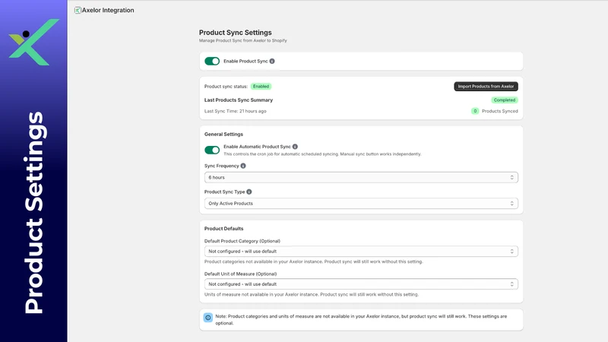Open info icon next to Enable Automatic Product Sync
The width and height of the screenshot is (608, 342).
(295, 147)
